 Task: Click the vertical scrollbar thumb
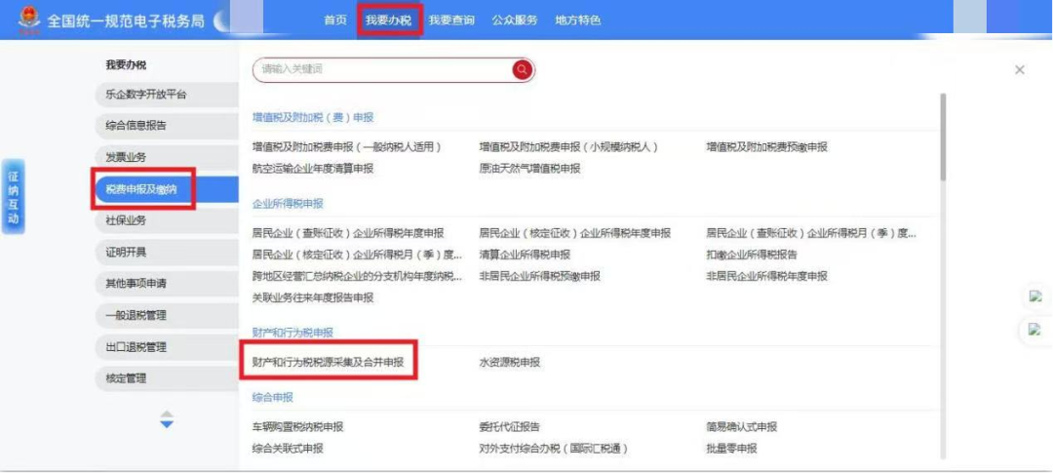point(942,137)
